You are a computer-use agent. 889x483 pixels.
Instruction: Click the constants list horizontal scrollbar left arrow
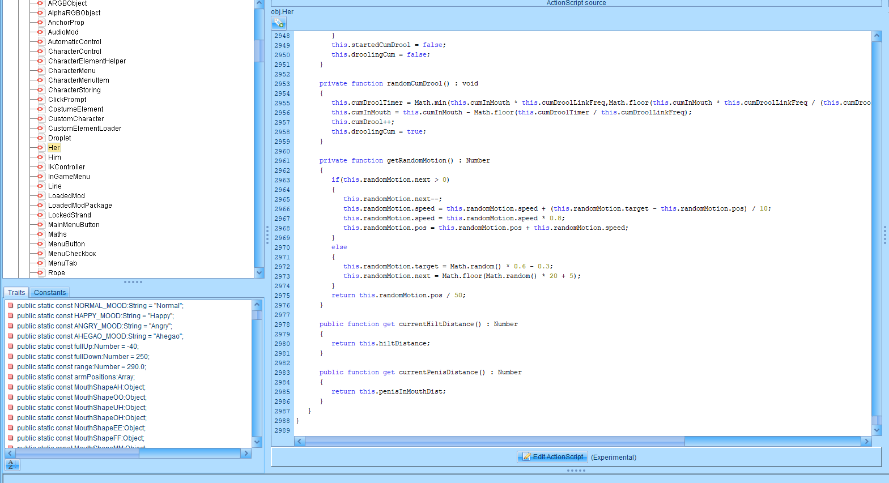click(10, 454)
